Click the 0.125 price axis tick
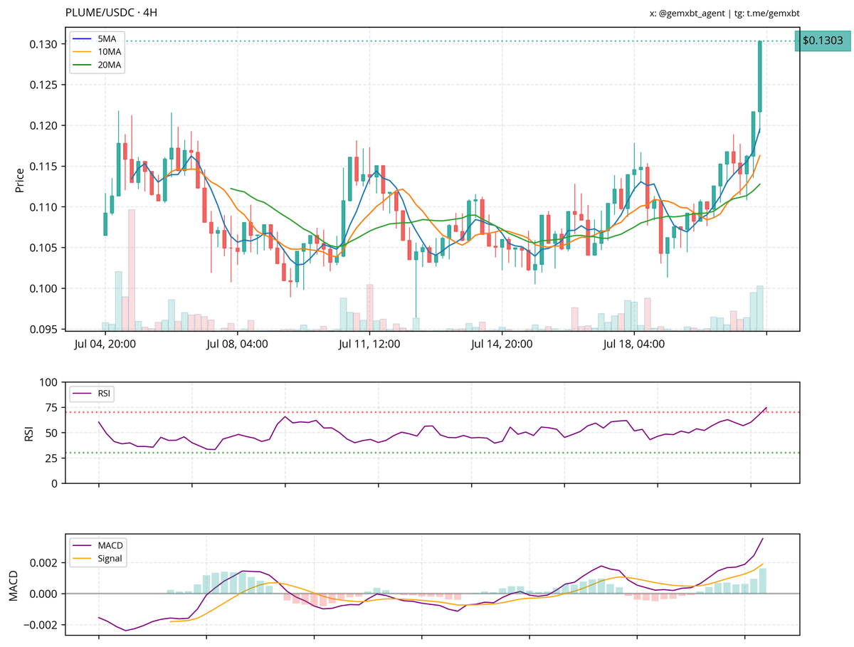The image size is (854, 647). (x=44, y=85)
